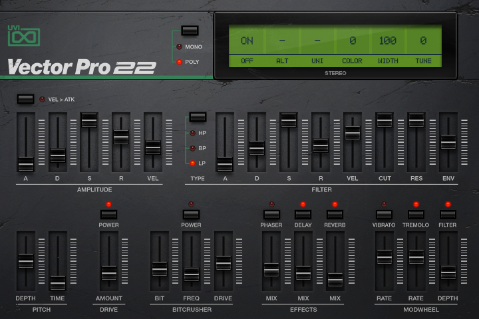Click the Modwheel filter DEPTH slider handle
The height and width of the screenshot is (319, 479).
tap(448, 272)
